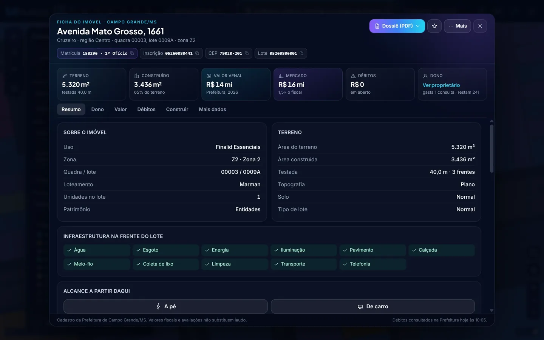Copy the Inscrição 05260080441 code
Image resolution: width=544 pixels, height=340 pixels.
[x=197, y=53]
